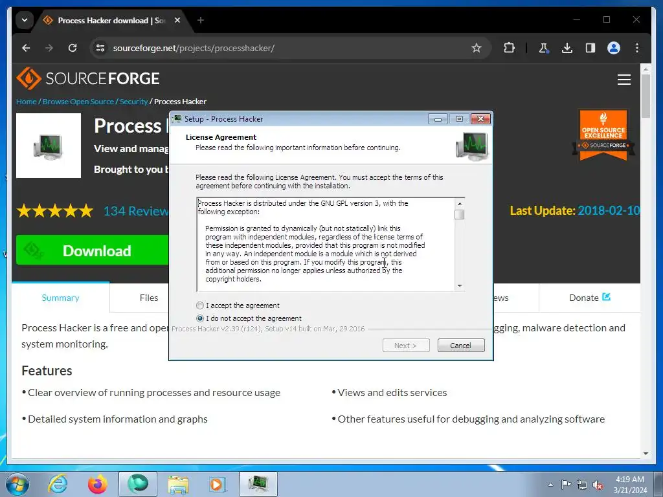Open site information icon in address bar
Viewport: 663px width, 497px height.
[100, 48]
